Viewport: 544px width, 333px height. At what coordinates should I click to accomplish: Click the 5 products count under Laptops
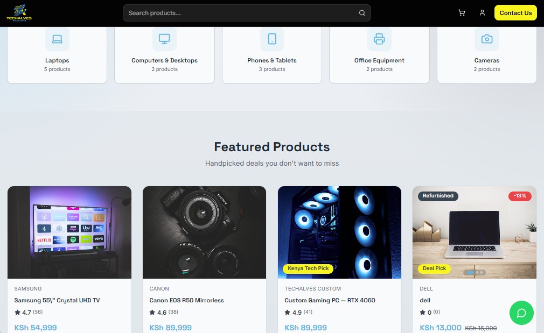pos(57,69)
